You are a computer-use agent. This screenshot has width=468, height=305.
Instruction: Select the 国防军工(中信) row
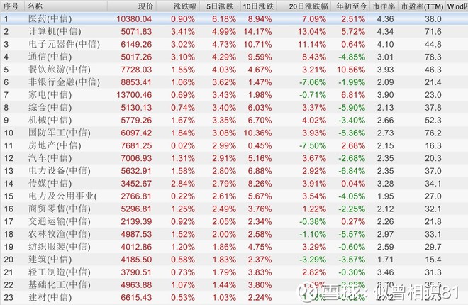(234, 133)
